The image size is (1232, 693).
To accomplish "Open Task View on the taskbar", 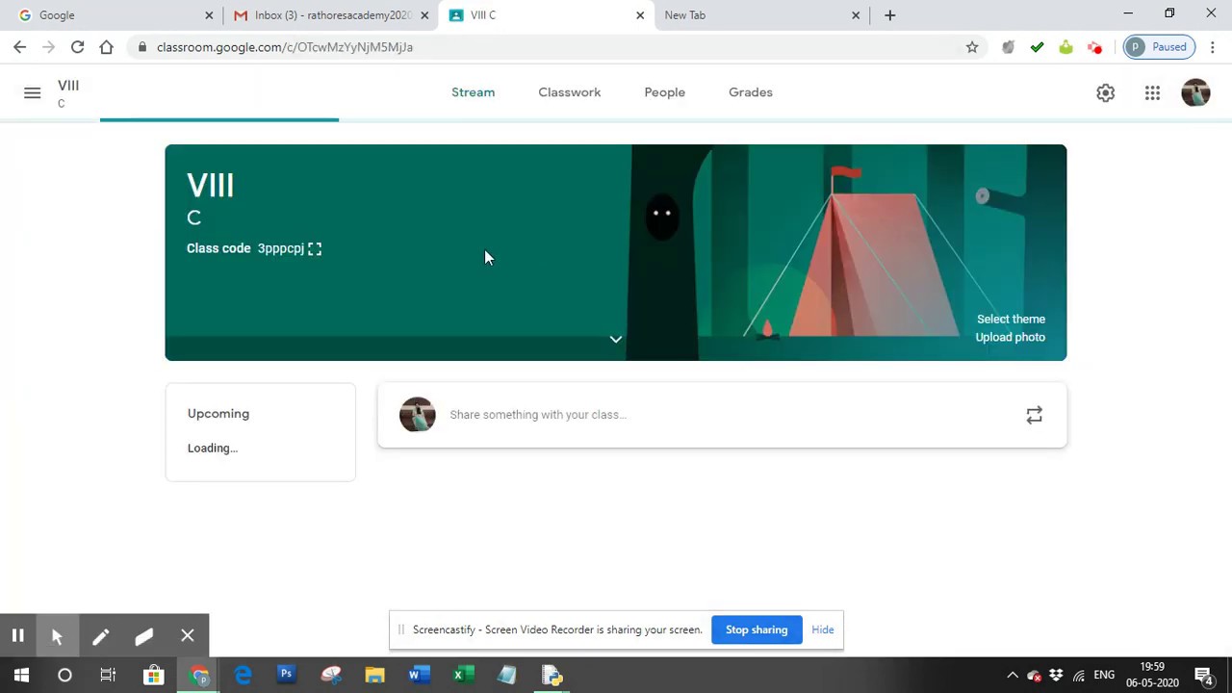I will (108, 676).
